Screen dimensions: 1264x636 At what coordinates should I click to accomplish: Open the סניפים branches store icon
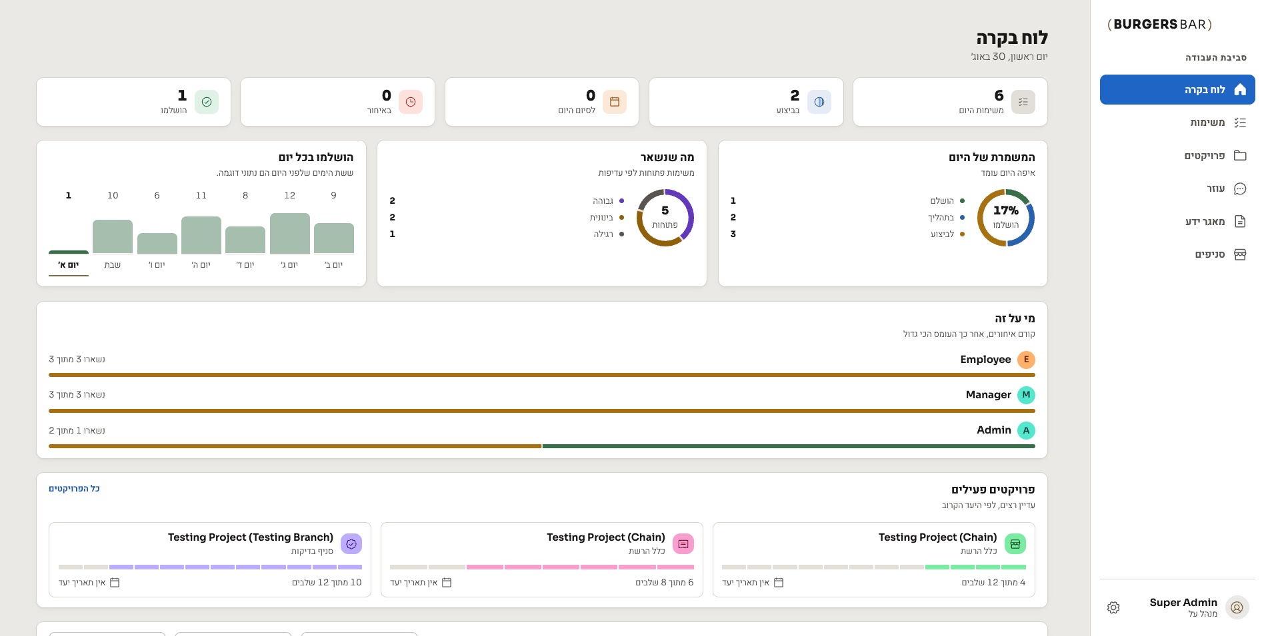click(x=1240, y=254)
